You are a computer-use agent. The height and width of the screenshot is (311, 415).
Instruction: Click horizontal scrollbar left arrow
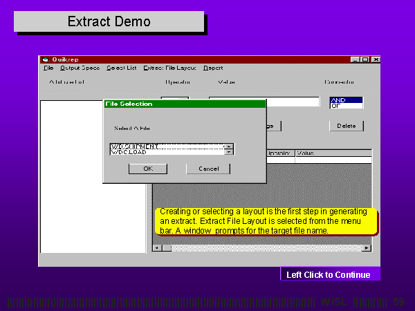[x=156, y=247]
